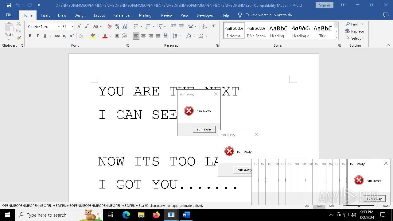Screen dimensions: 393x221
Task: Close the top run away dialog
Action: pyautogui.click(x=216, y=94)
